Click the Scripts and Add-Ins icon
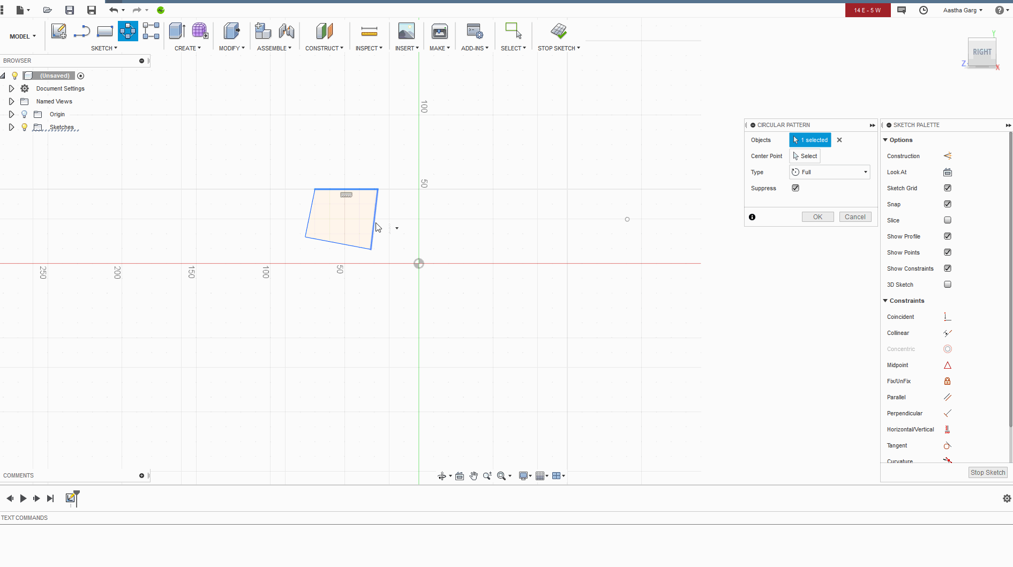The width and height of the screenshot is (1013, 567). coord(475,31)
